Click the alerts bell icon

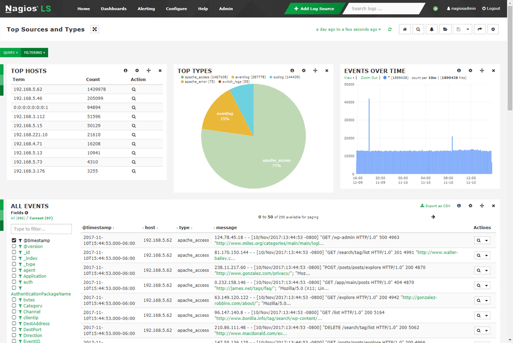pos(431,29)
